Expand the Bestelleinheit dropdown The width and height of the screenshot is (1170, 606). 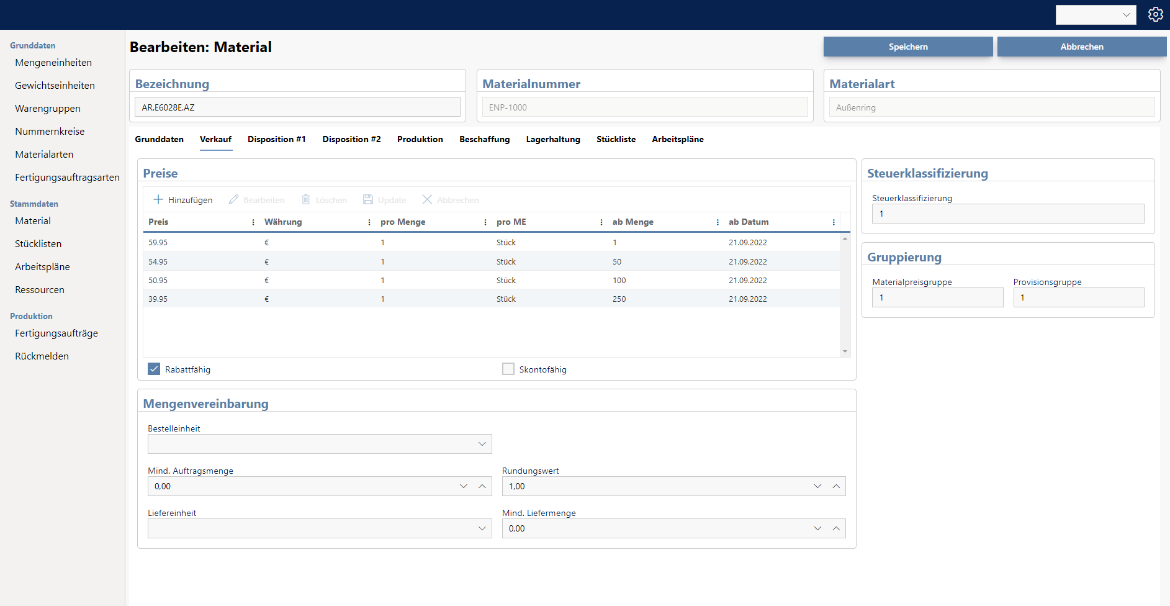(x=482, y=444)
